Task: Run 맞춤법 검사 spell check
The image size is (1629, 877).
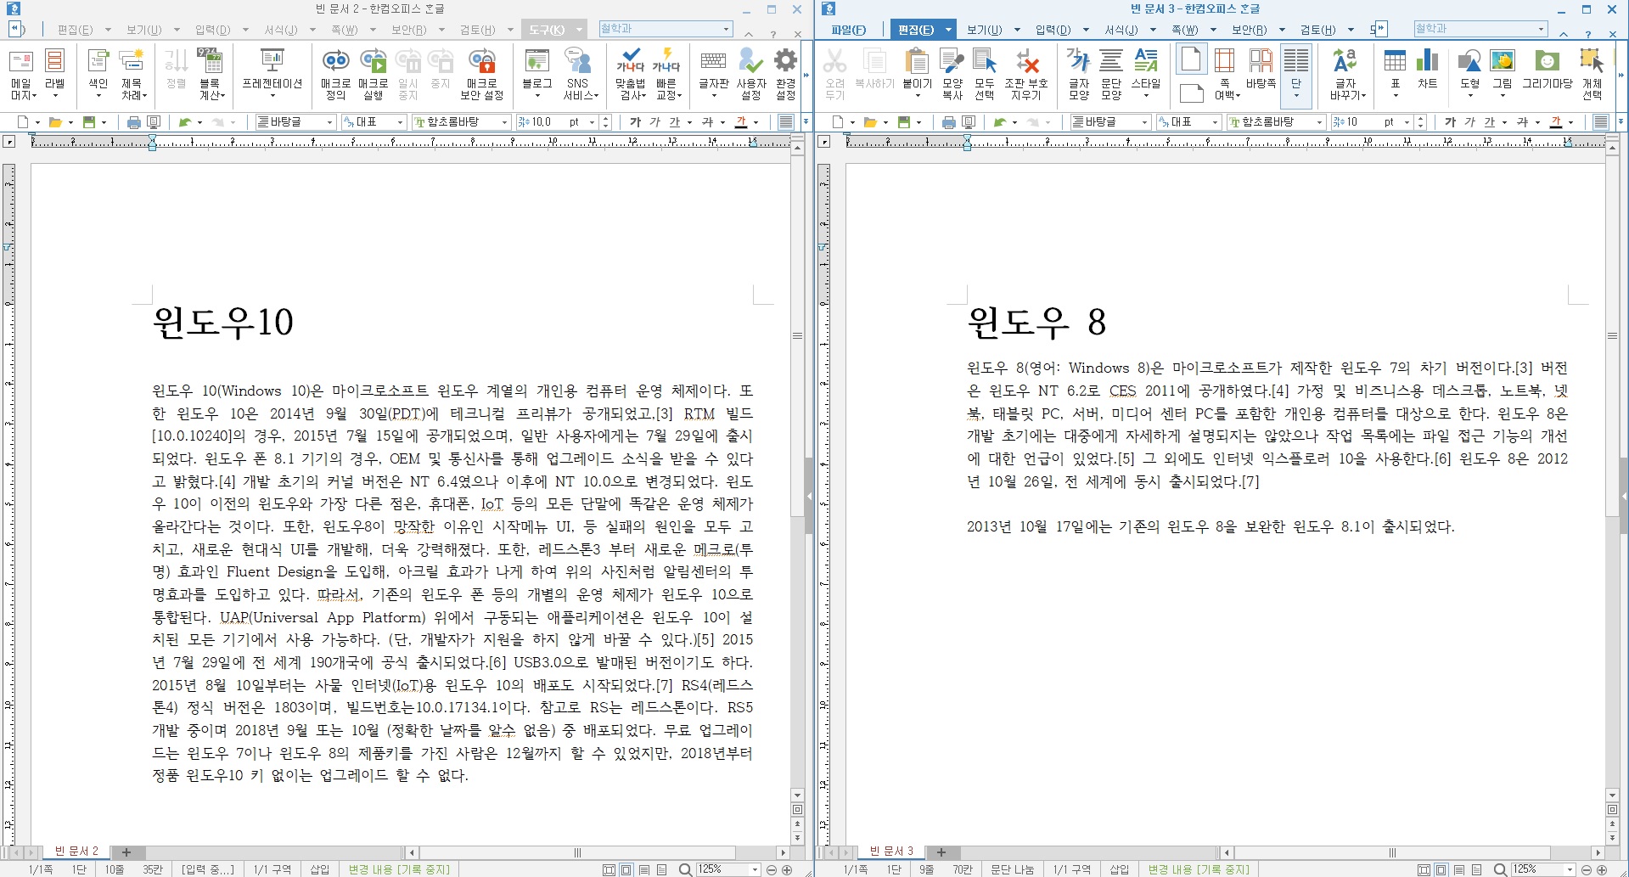Action: [631, 74]
